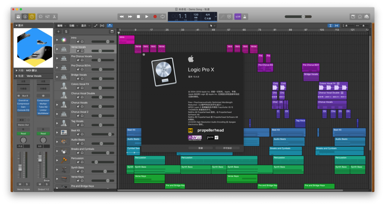Open the LCD display mode dropdown arrow
Viewport: 385px width, 206px height.
tap(216, 17)
